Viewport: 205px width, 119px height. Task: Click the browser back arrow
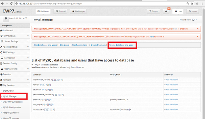point(2,4)
